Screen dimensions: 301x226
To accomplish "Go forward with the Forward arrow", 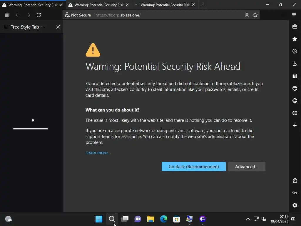I will [28, 15].
